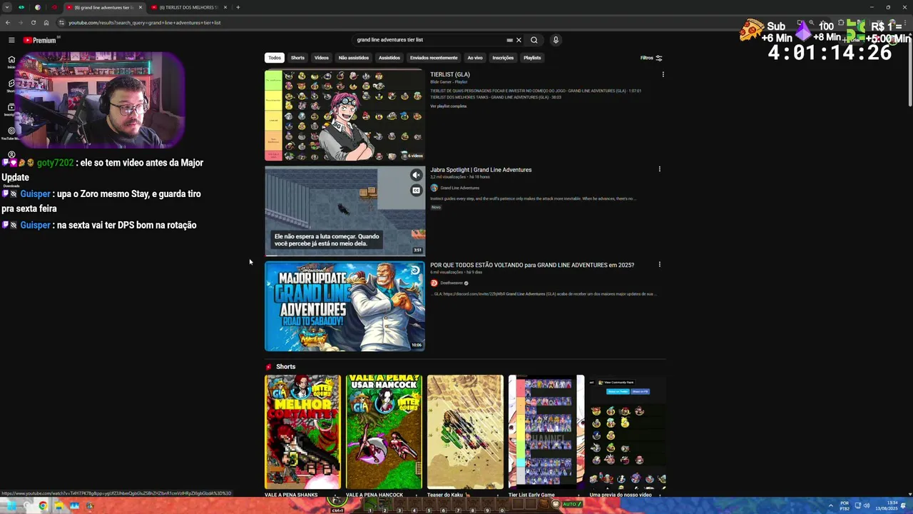This screenshot has height=514, width=913.
Task: Open the TIERLIST (GLA) title link
Action: pos(450,74)
